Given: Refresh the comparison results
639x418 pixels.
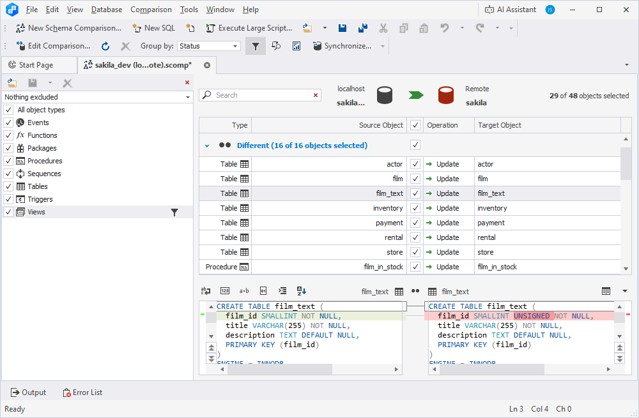Looking at the screenshot, I should tap(104, 46).
